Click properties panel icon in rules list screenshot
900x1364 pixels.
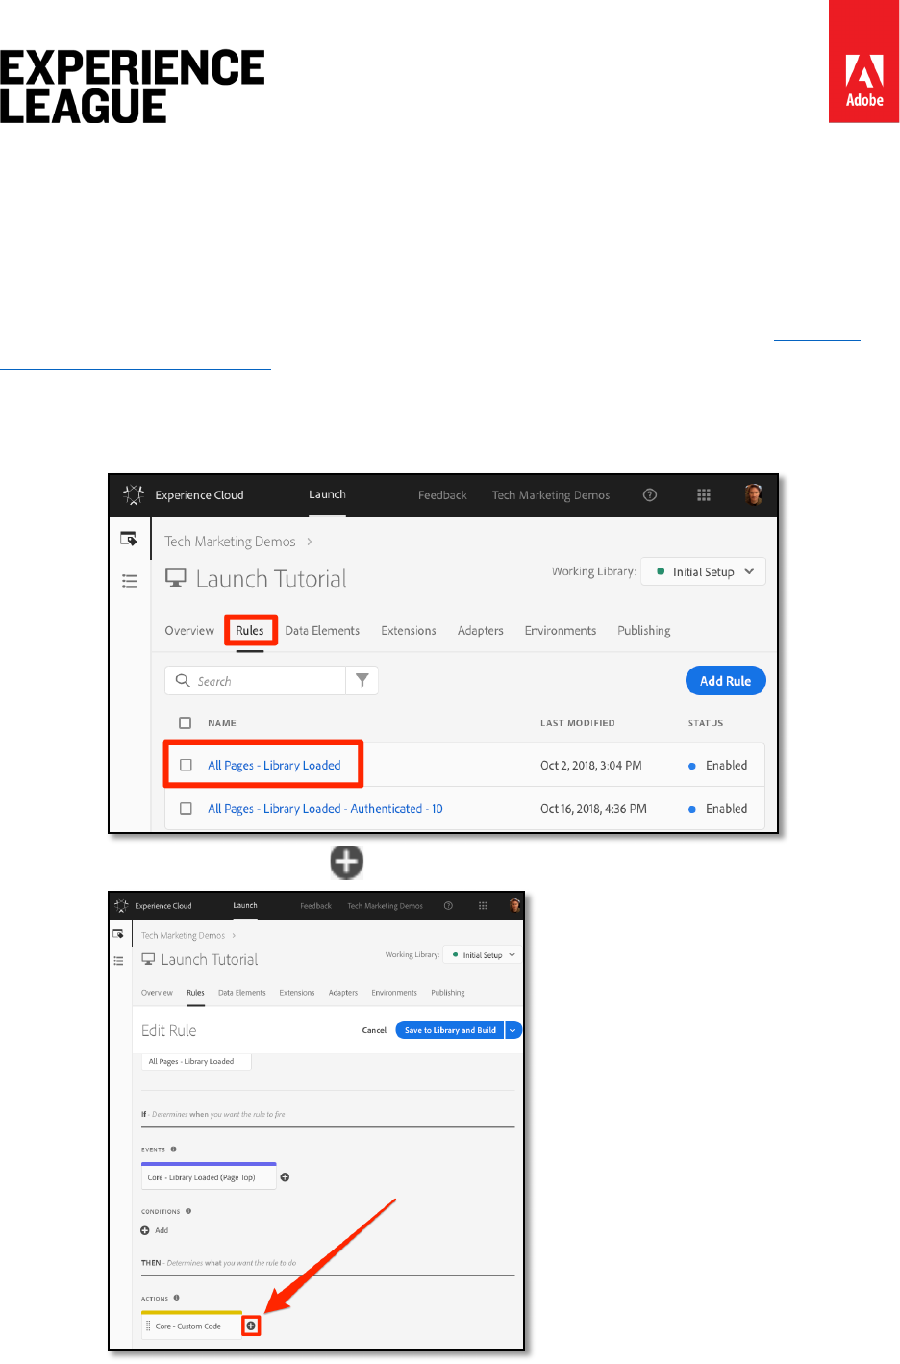pyautogui.click(x=129, y=539)
